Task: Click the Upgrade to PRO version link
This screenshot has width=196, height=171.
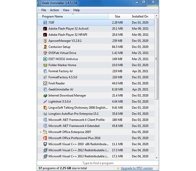Action: 137,168
